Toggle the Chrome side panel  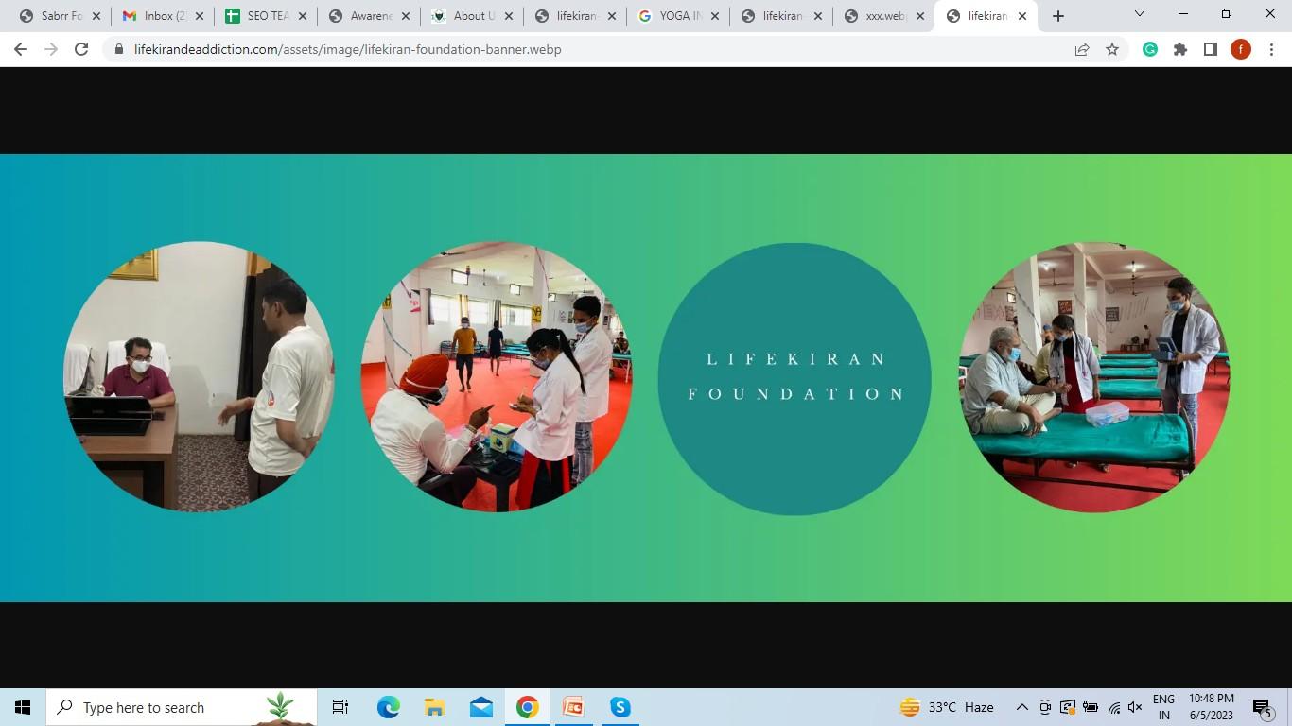pos(1211,49)
